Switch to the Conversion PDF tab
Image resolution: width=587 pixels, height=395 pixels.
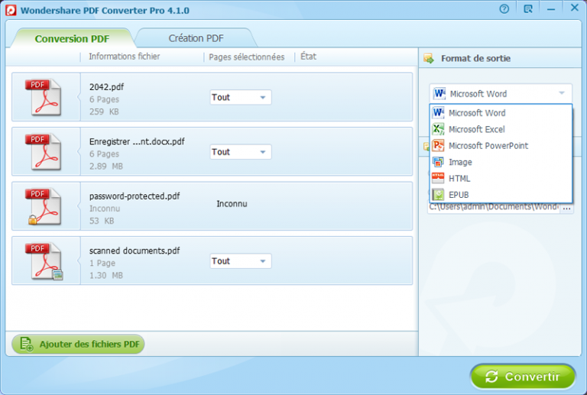point(71,38)
